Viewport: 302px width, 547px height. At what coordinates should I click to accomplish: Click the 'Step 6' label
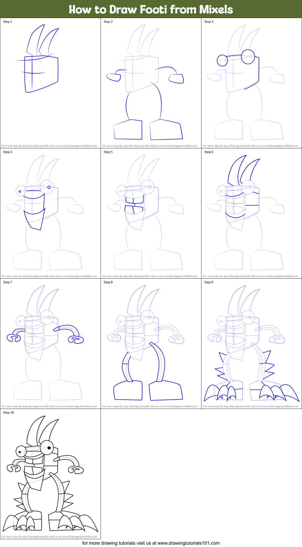coord(209,152)
